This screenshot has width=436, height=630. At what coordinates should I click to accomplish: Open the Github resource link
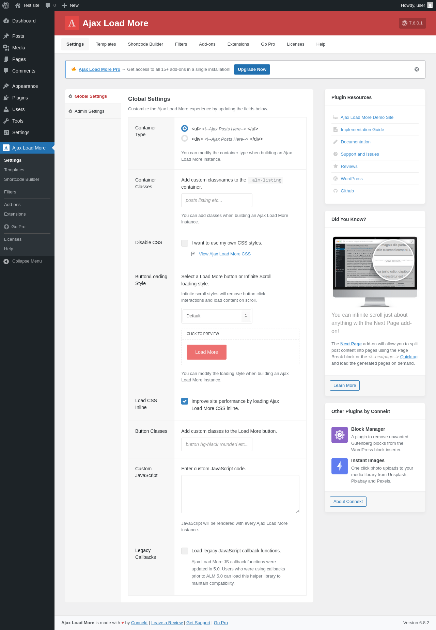pos(347,191)
